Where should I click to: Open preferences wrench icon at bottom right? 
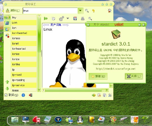tap(110, 95)
